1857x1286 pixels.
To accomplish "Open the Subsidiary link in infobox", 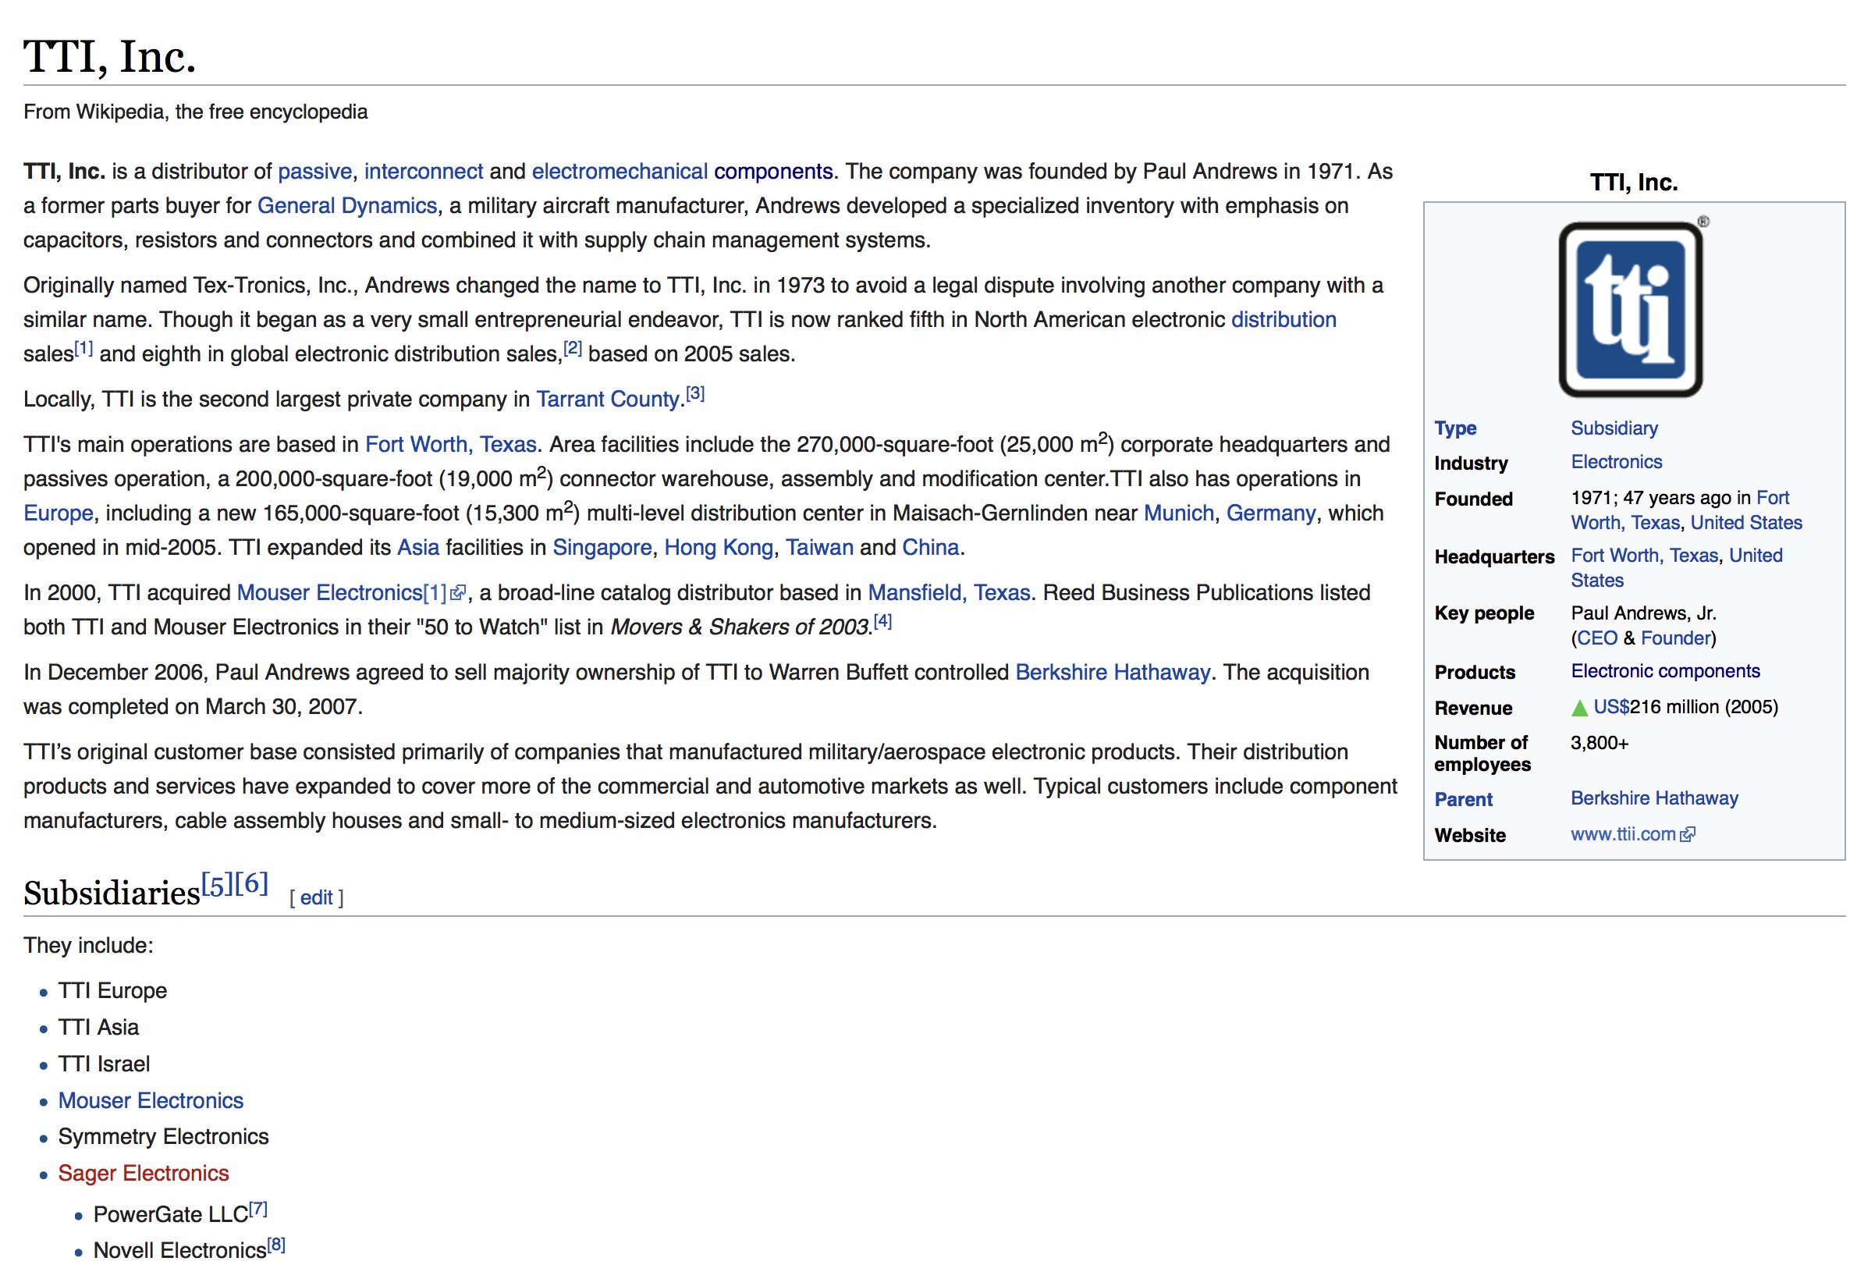I will tap(1614, 428).
